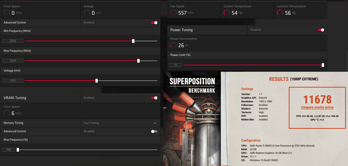Image resolution: width=348 pixels, height=166 pixels.
Task: Click the Junction Temperature gauge icon
Action: click(280, 13)
